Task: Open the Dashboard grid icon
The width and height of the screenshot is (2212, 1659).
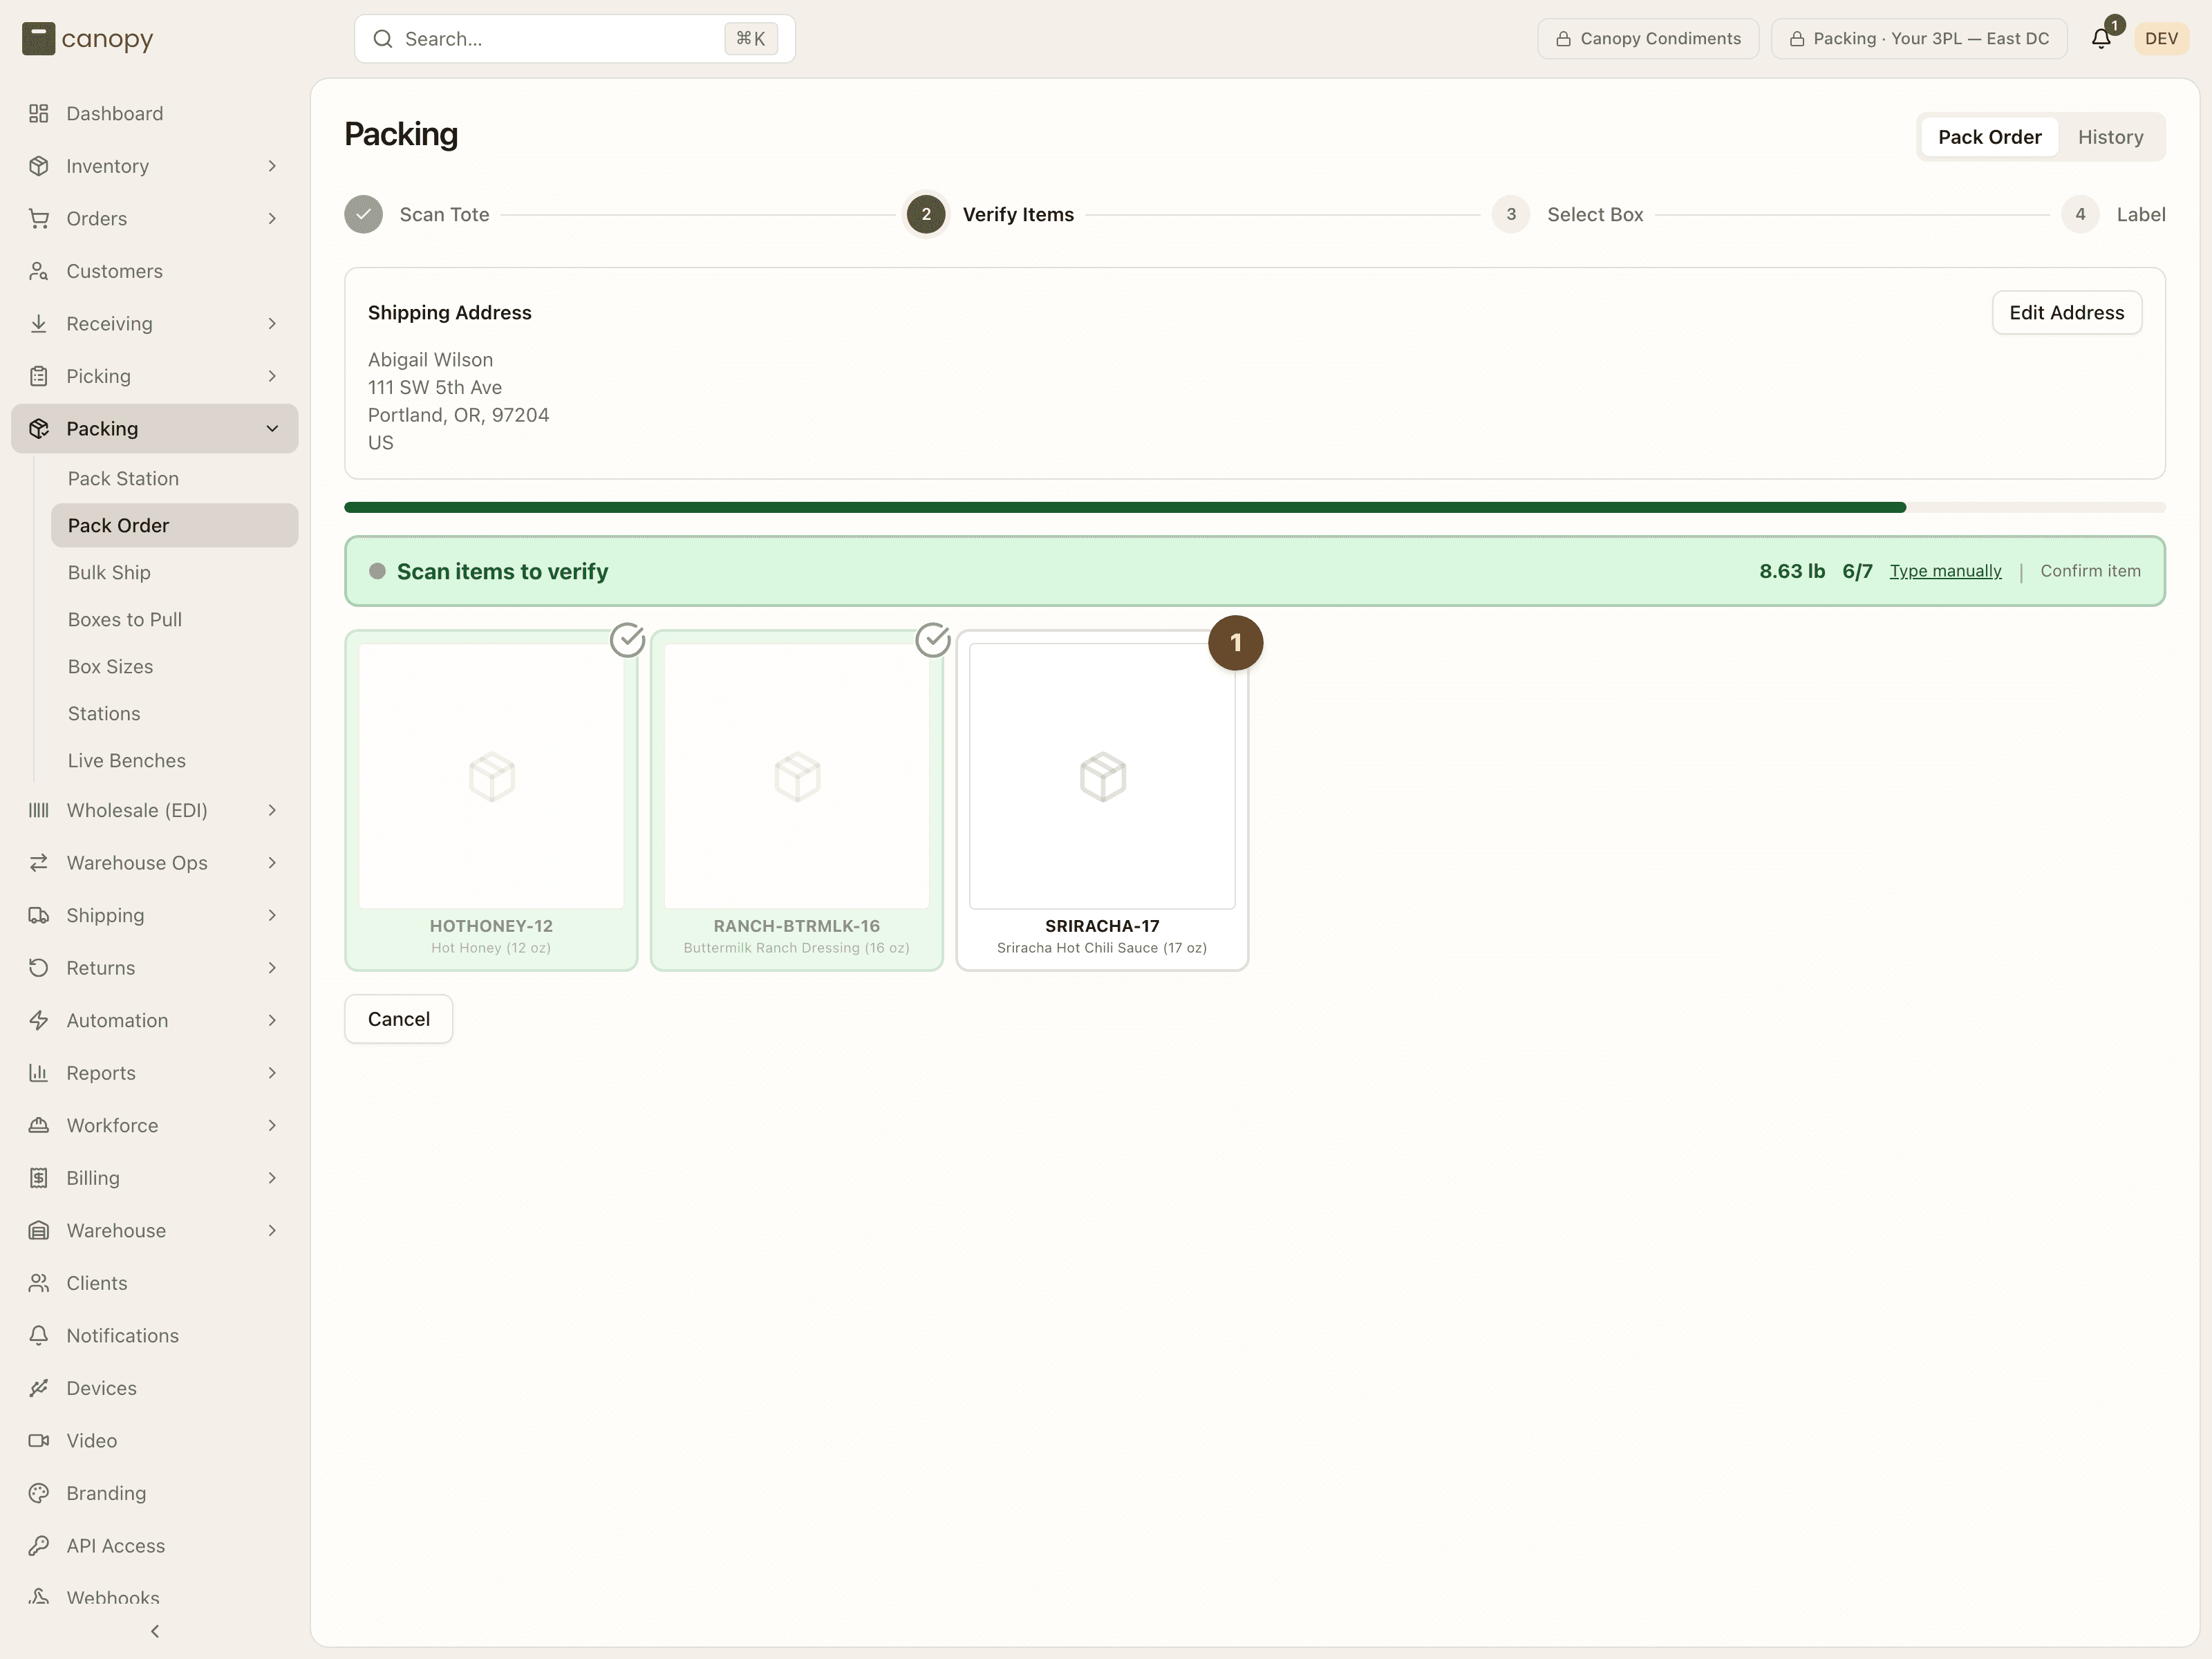Action: [x=39, y=113]
